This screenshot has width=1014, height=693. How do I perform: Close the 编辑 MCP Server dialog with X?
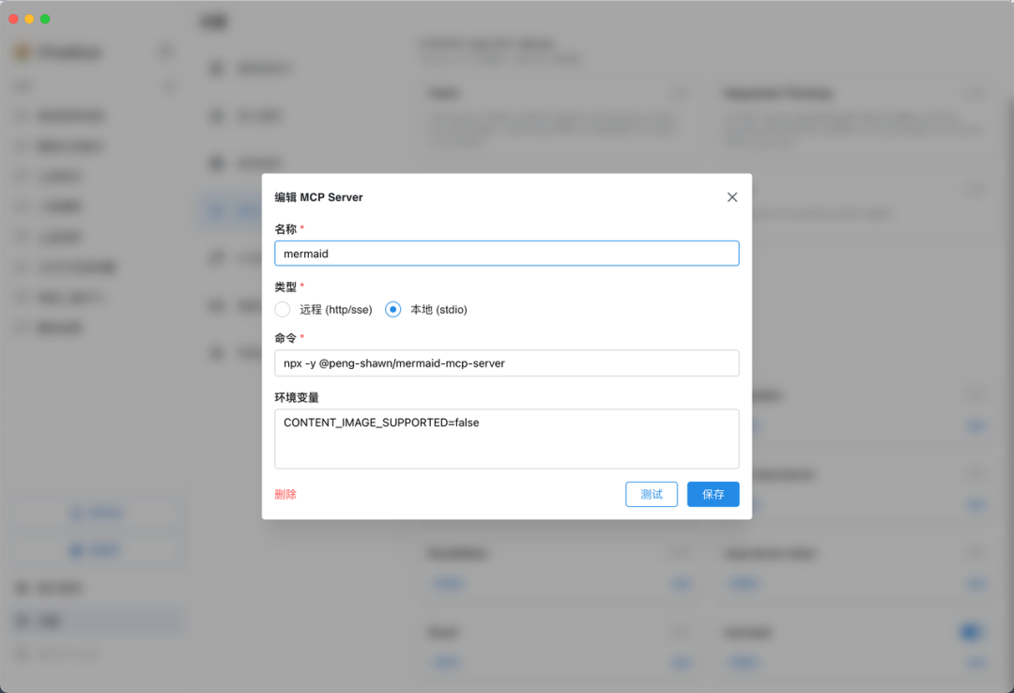pyautogui.click(x=732, y=197)
